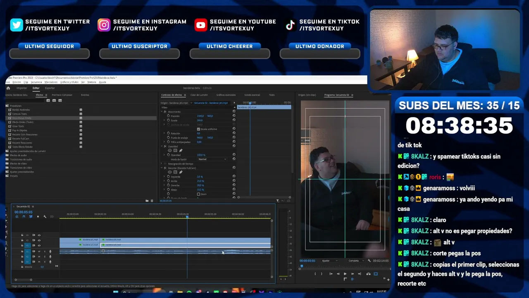
Task: Step back one frame in Program monitor
Action: (338, 274)
